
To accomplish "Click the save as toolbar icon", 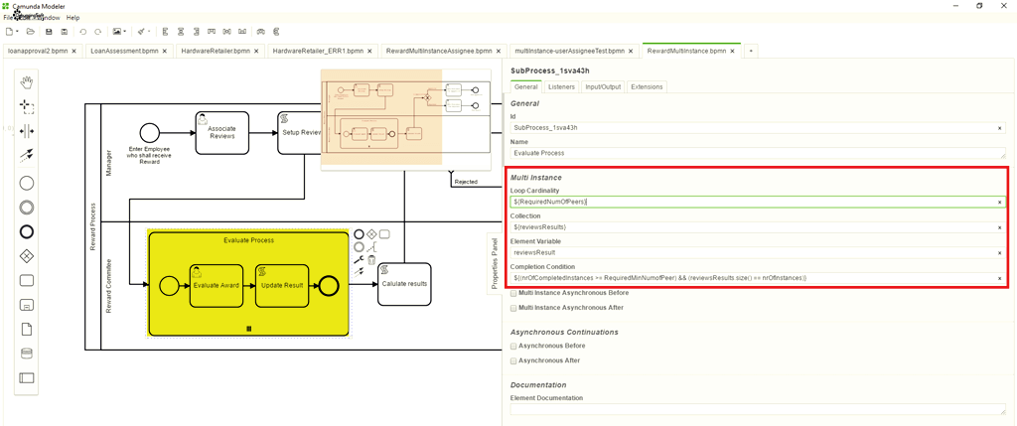I will [x=64, y=31].
